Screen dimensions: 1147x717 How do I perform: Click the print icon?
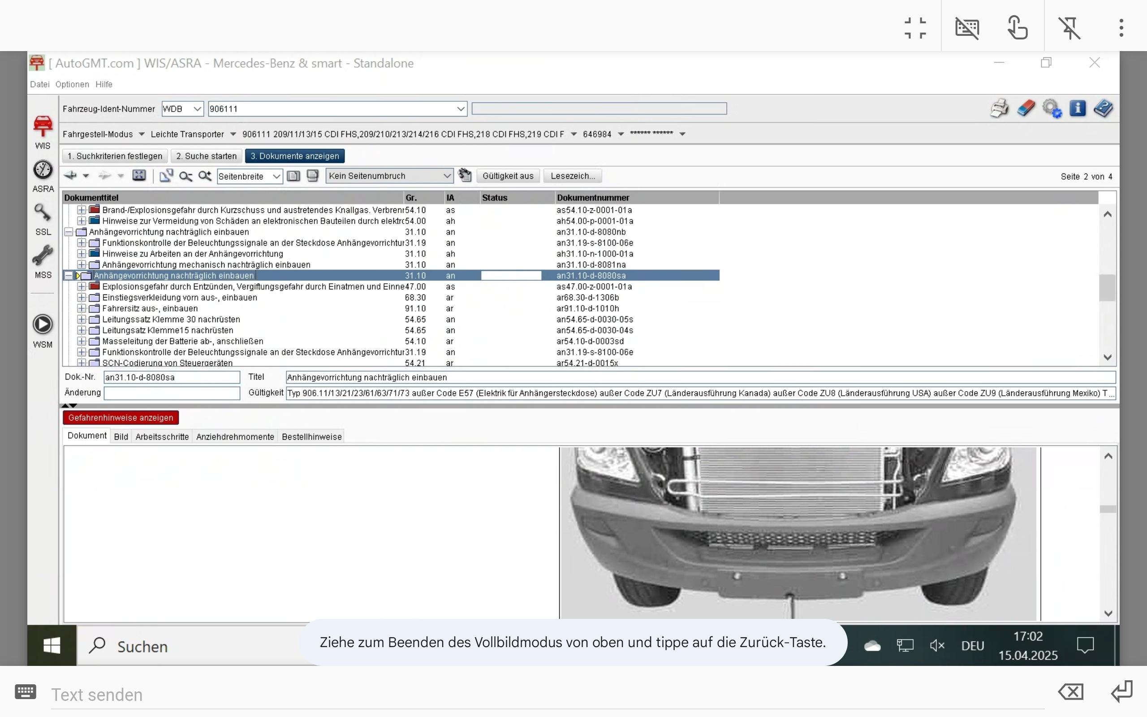[999, 108]
